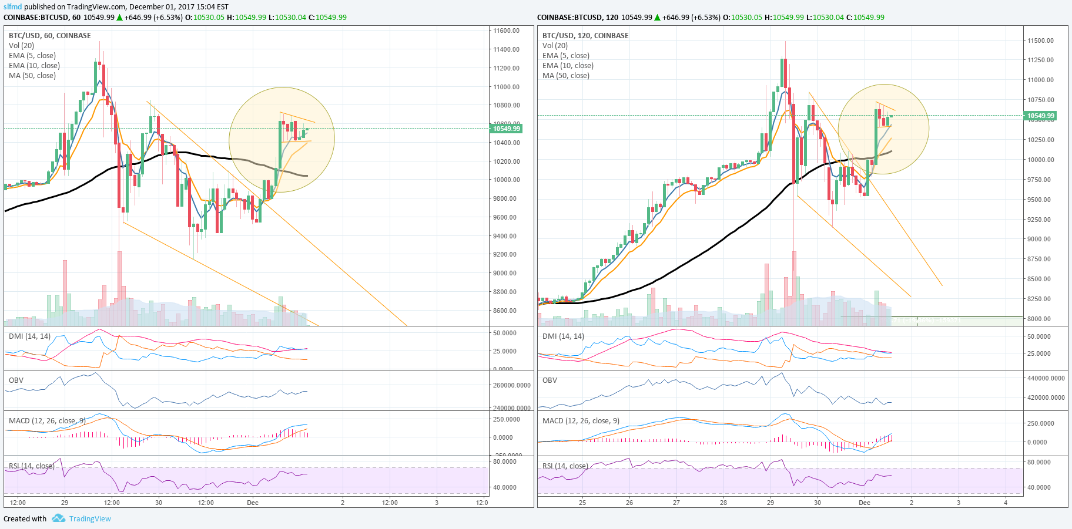This screenshot has width=1072, height=529.
Task: Open the TradingView link at bottom
Action: coord(89,518)
